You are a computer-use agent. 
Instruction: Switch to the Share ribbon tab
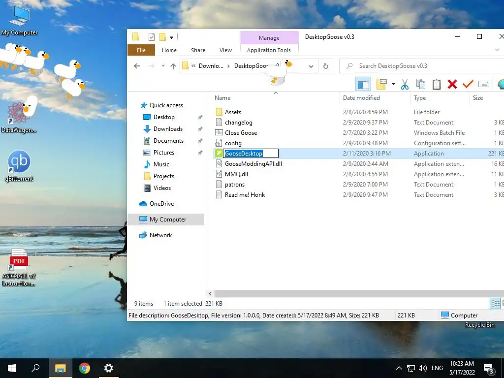tap(198, 50)
